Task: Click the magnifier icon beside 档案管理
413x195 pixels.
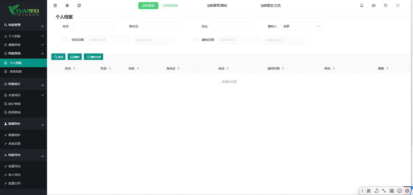Action: click(x=6, y=25)
